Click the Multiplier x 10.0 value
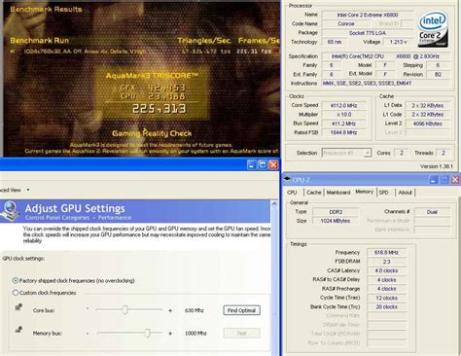The height and width of the screenshot is (356, 461). click(344, 115)
